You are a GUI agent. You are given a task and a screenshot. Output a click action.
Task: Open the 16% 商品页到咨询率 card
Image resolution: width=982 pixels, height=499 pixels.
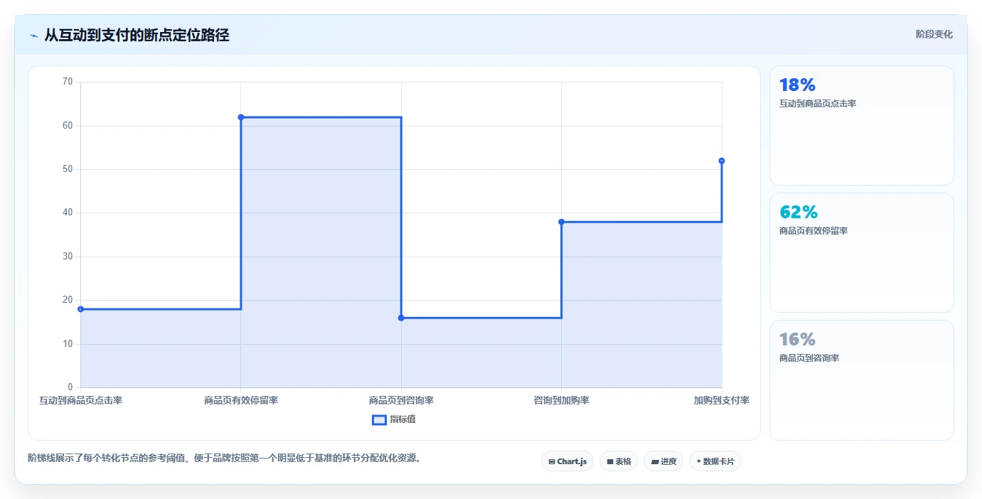click(x=862, y=380)
